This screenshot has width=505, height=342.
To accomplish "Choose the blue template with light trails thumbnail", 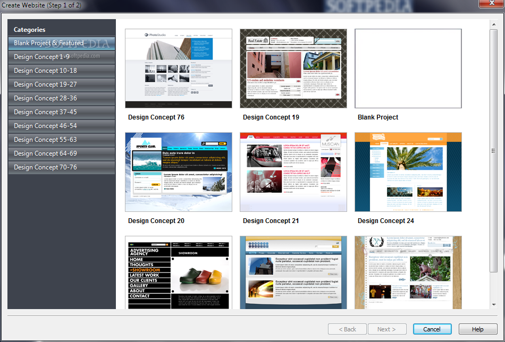I will pos(293,273).
